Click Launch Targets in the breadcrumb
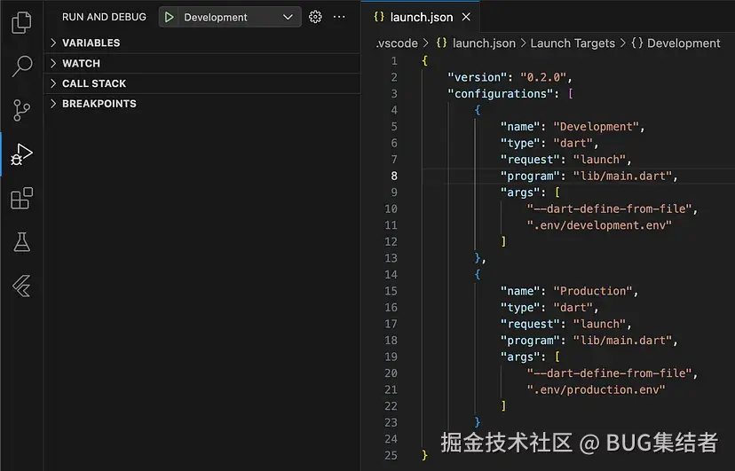The width and height of the screenshot is (735, 471). coord(573,43)
